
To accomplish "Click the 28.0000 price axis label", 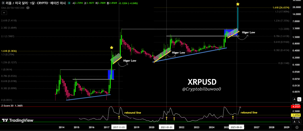I will coord(296,7).
